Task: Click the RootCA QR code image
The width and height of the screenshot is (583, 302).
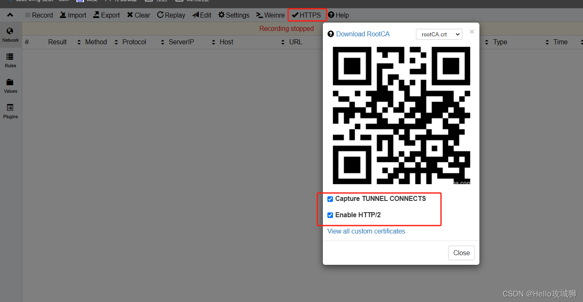Action: point(401,115)
